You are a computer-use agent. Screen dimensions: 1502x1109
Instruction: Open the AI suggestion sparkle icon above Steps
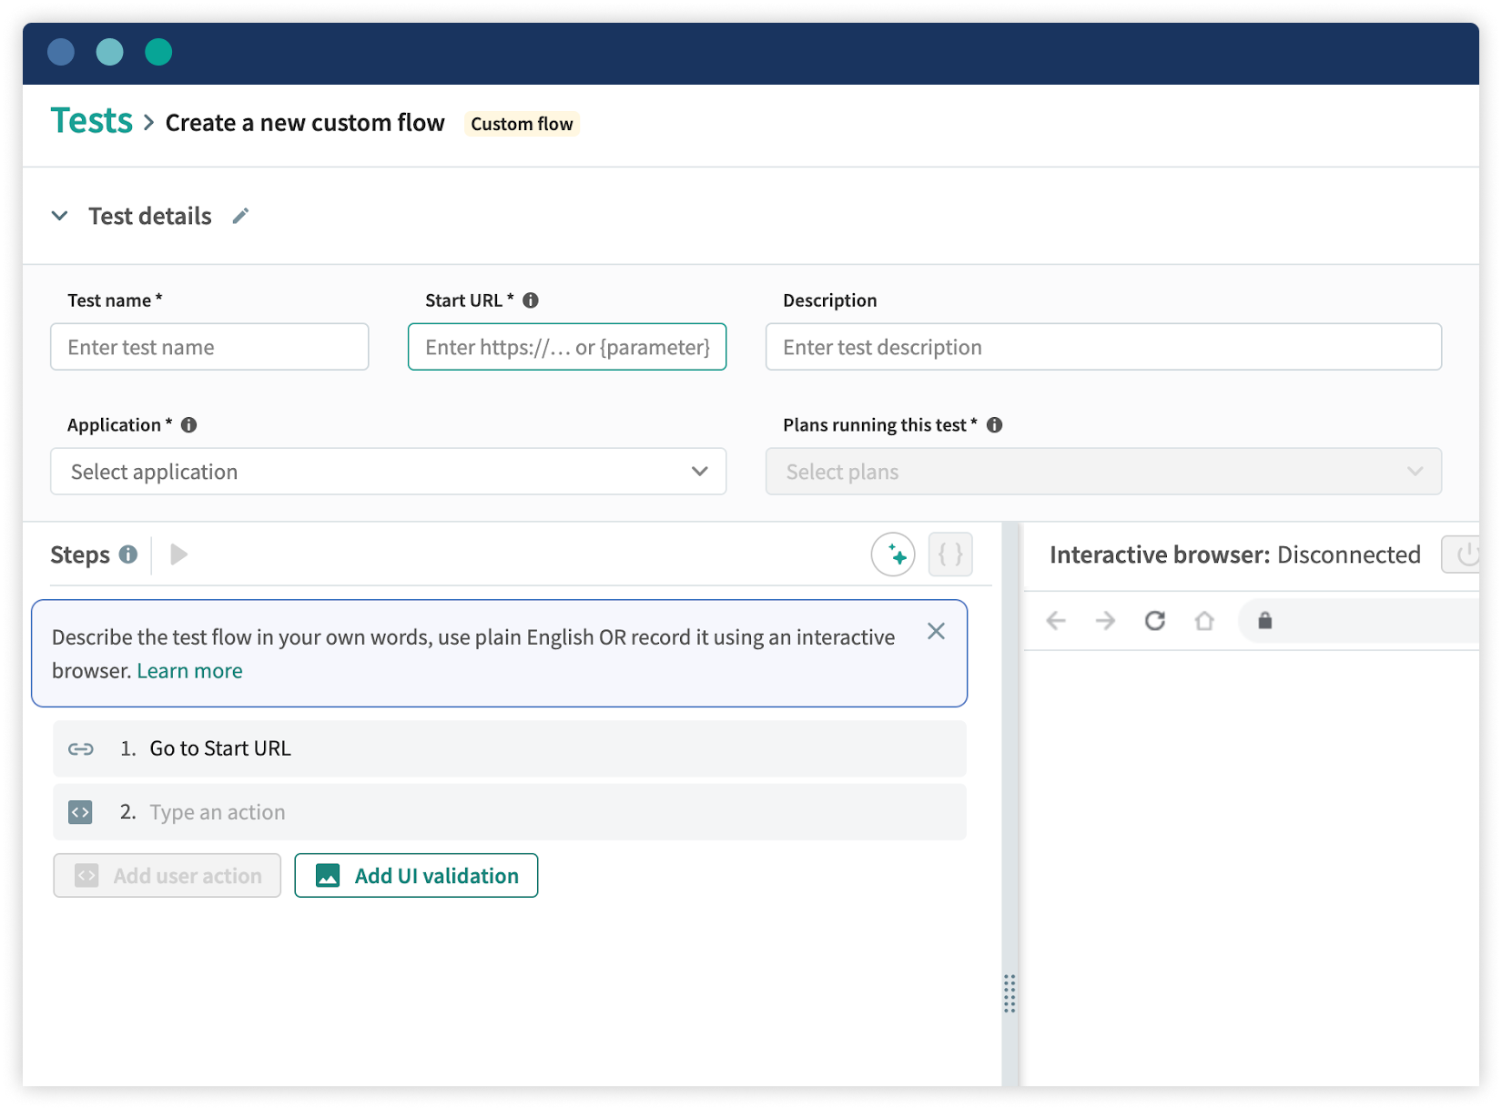point(893,554)
